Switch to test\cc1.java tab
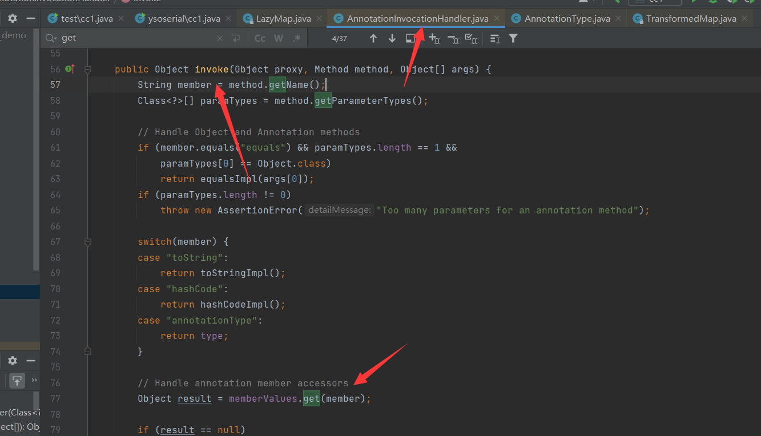The height and width of the screenshot is (436, 761). (87, 19)
